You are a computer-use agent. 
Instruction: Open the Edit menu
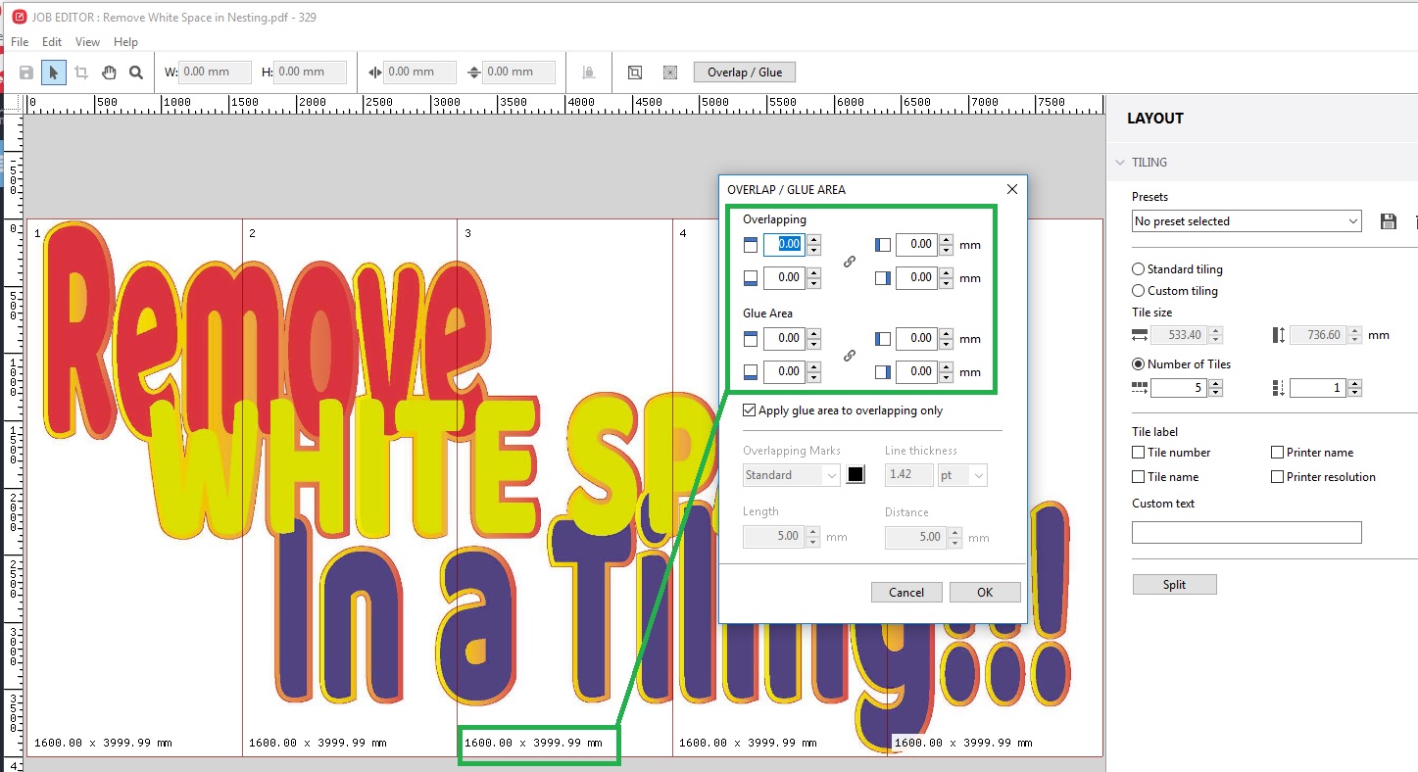point(51,41)
